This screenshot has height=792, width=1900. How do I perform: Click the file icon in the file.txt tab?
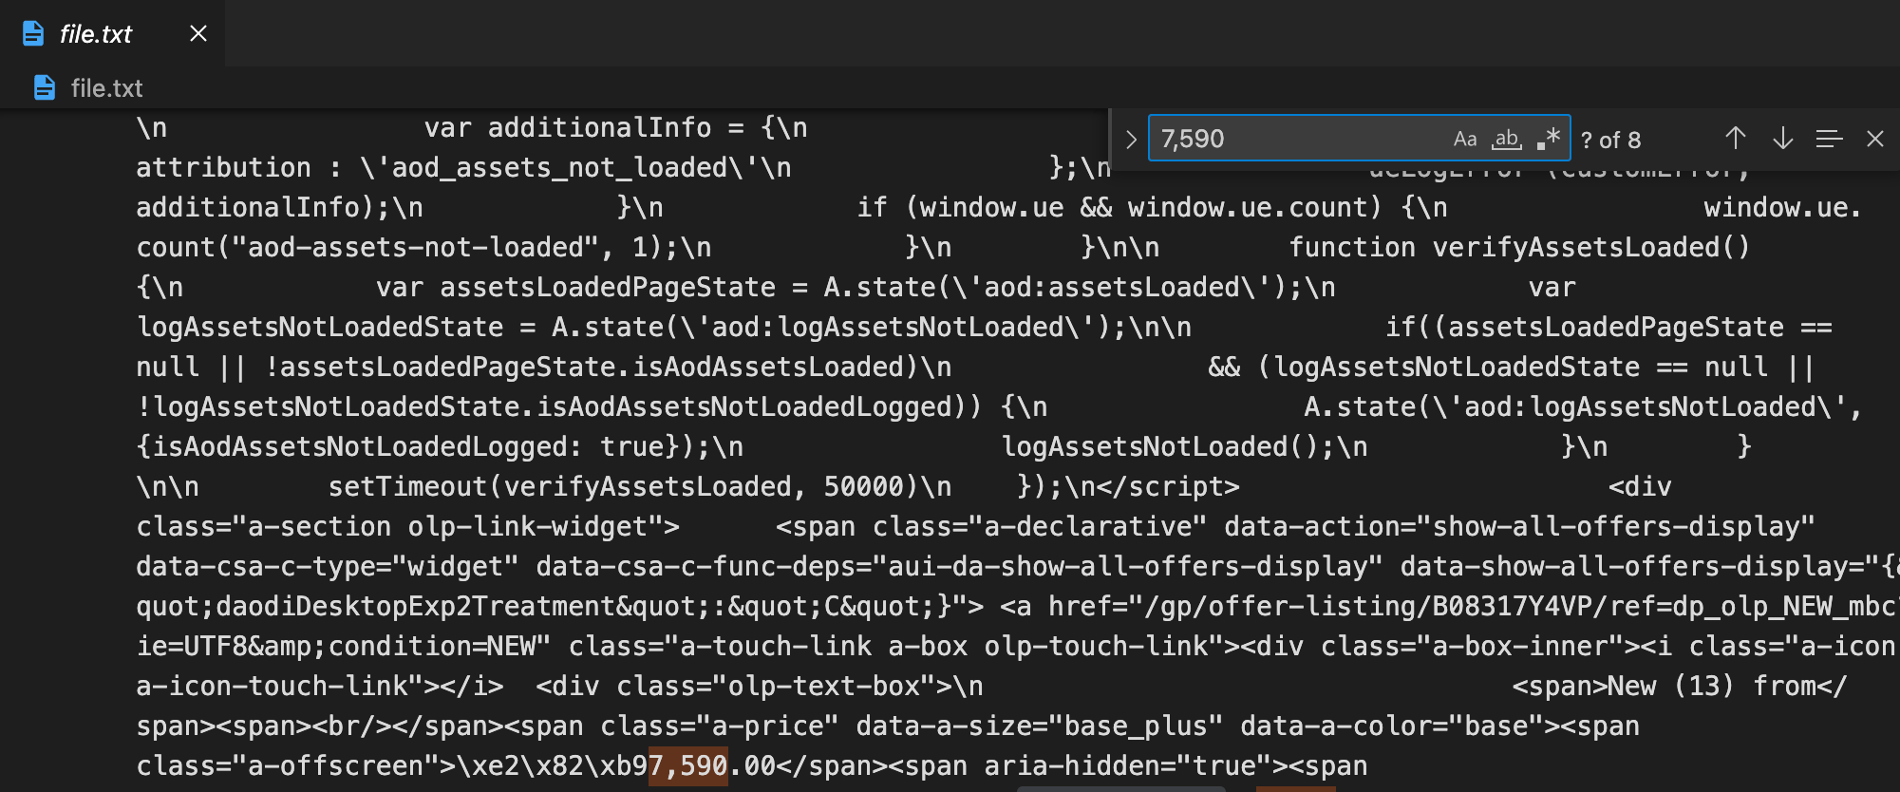pyautogui.click(x=33, y=33)
